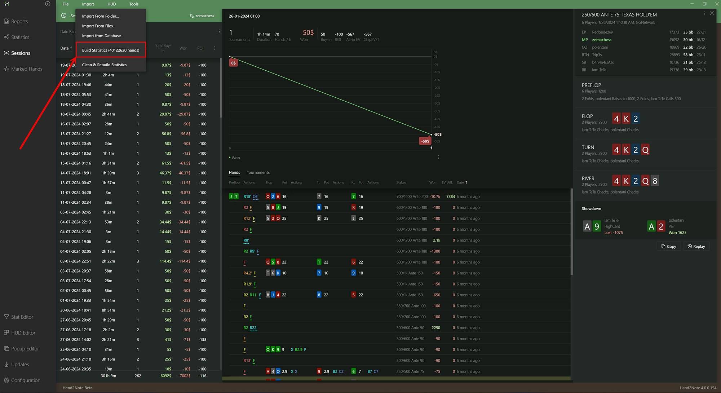
Task: Open the File menu
Action: 66,4
